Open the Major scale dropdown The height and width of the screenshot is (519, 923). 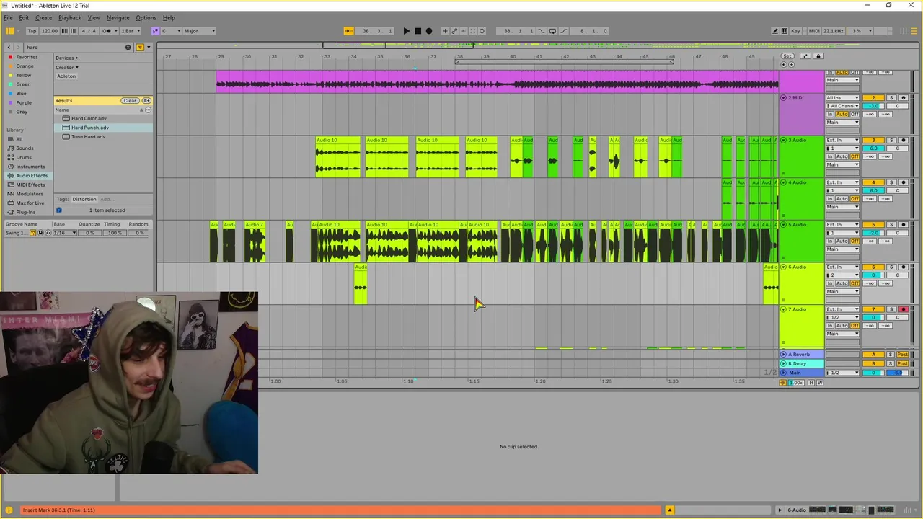[199, 31]
